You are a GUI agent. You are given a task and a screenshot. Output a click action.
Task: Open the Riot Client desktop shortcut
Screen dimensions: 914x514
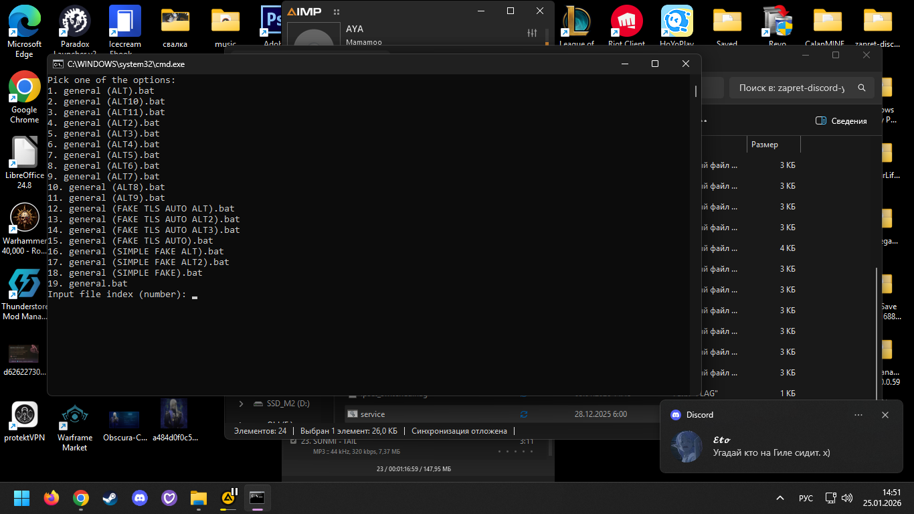pos(626,25)
